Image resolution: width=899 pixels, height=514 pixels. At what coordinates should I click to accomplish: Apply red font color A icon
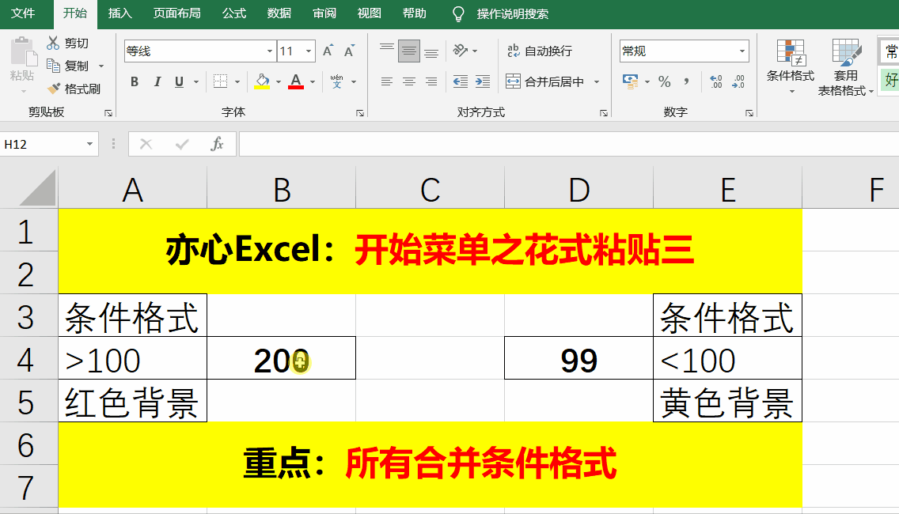click(296, 81)
